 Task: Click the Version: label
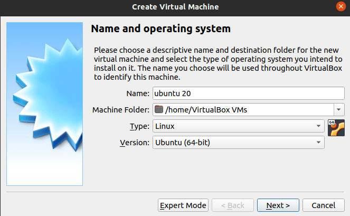(135, 143)
